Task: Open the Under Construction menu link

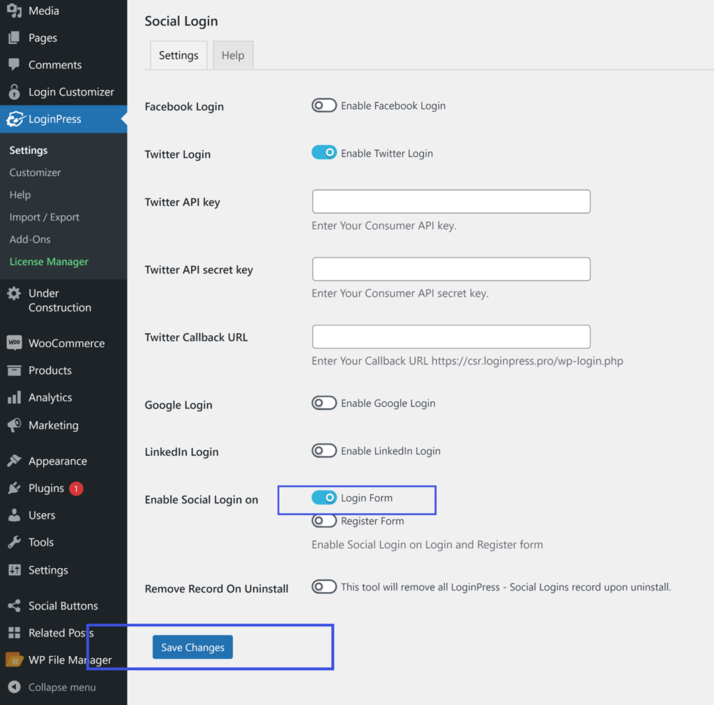Action: tap(60, 300)
